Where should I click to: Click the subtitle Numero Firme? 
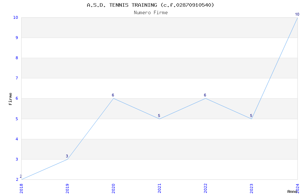click(x=151, y=12)
